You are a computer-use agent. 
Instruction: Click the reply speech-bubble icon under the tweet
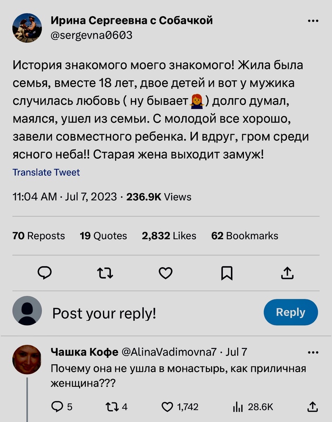click(x=44, y=272)
